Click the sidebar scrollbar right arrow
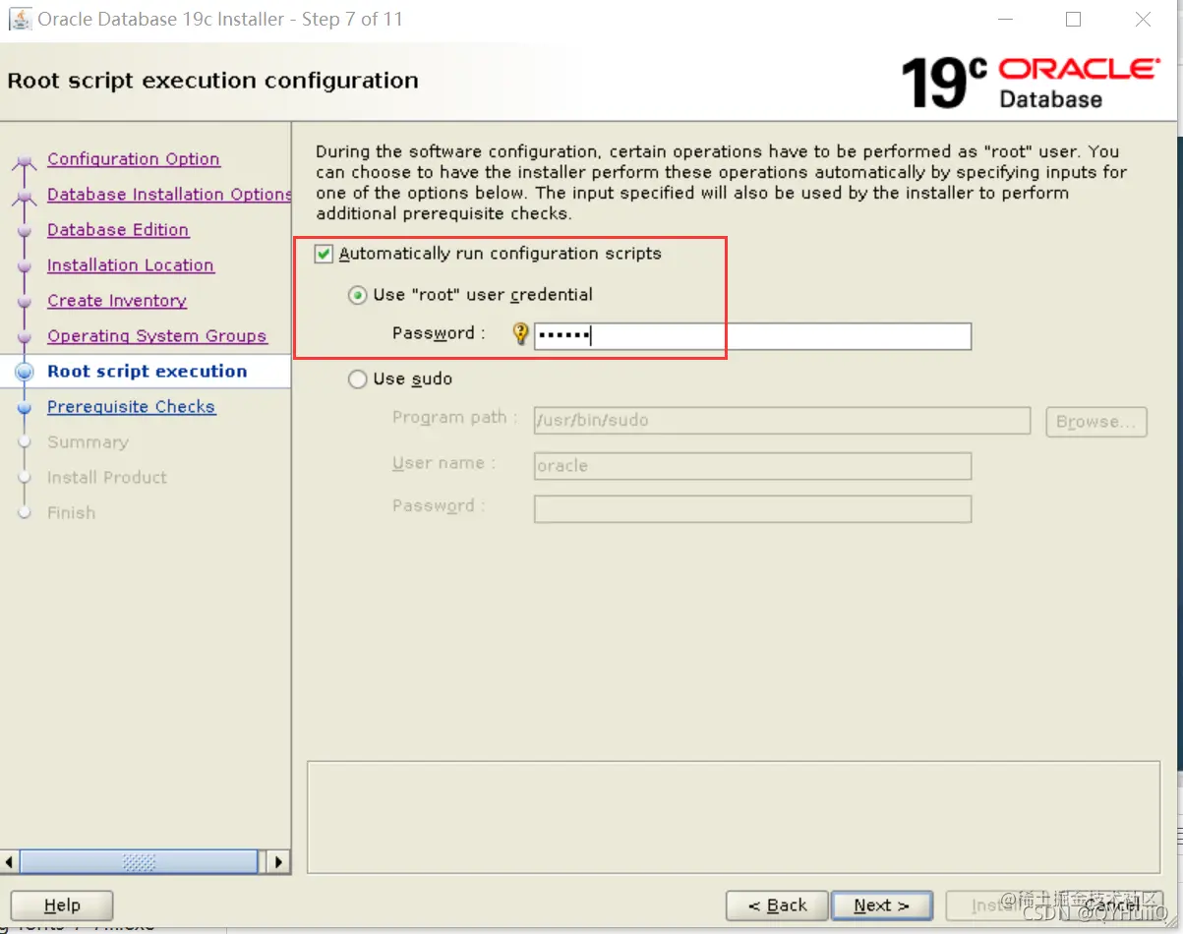Viewport: 1183px width, 934px height. [279, 862]
